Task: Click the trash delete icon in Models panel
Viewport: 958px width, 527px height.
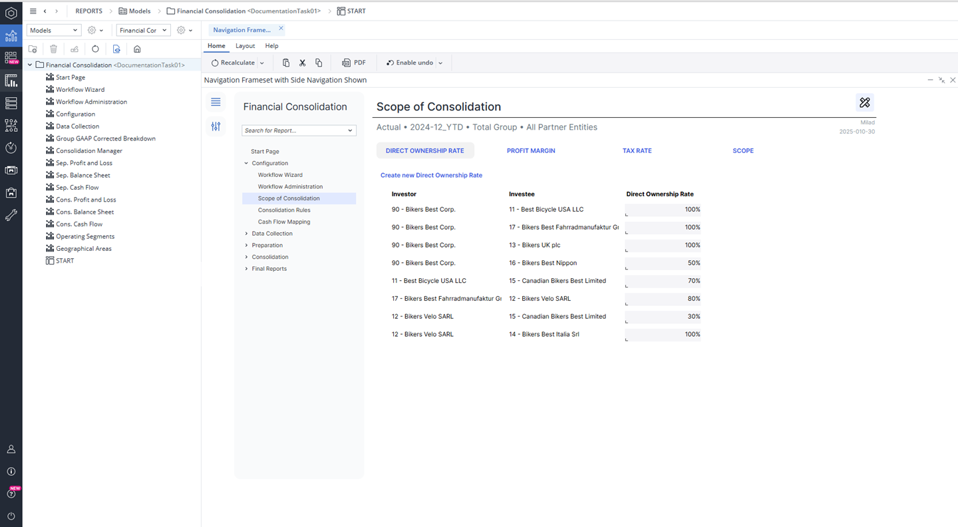Action: (x=53, y=49)
